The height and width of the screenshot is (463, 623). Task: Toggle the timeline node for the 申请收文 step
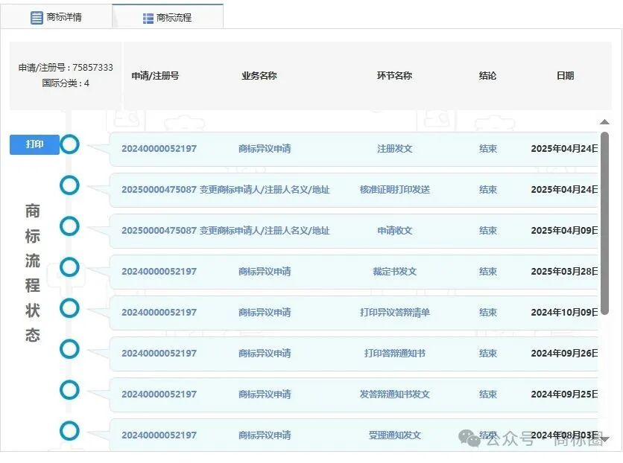coord(69,226)
